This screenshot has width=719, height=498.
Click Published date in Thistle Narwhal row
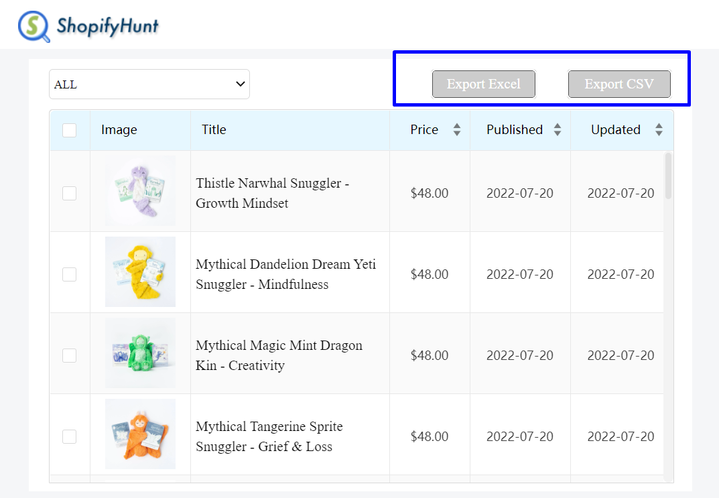click(520, 193)
